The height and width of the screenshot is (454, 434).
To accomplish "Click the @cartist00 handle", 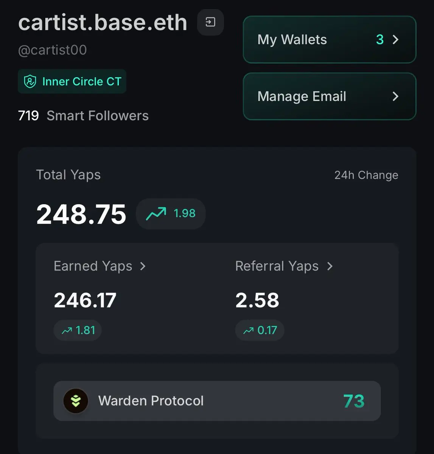I will tap(53, 50).
